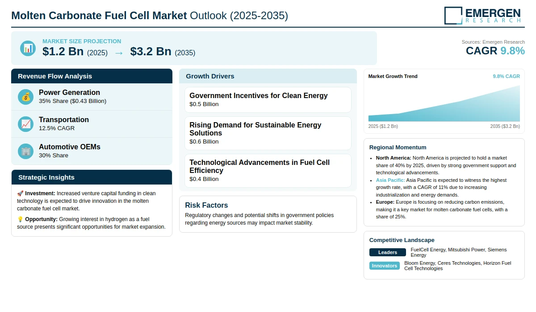This screenshot has width=536, height=312.
Task: Select Technological Advancements in Fuel Cell Efficiency card
Action: (268, 171)
